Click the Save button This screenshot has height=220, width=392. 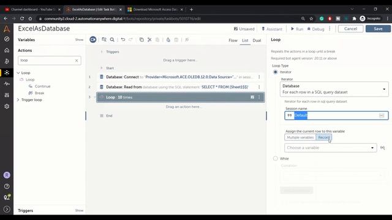378,29
